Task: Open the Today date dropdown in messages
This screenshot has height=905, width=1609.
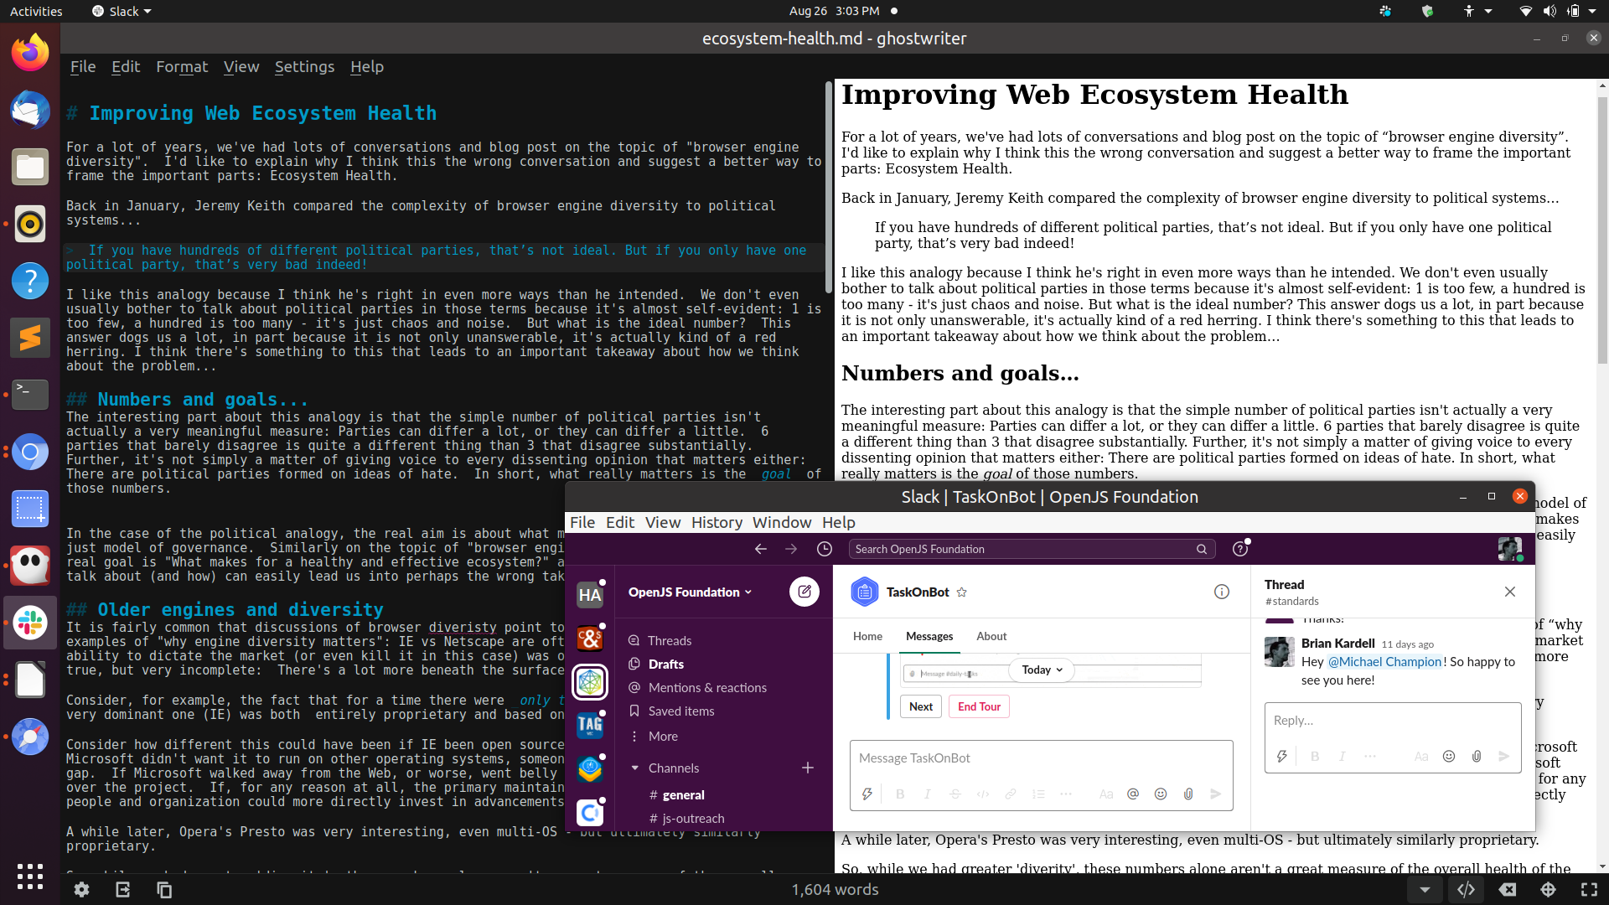Action: [1042, 670]
